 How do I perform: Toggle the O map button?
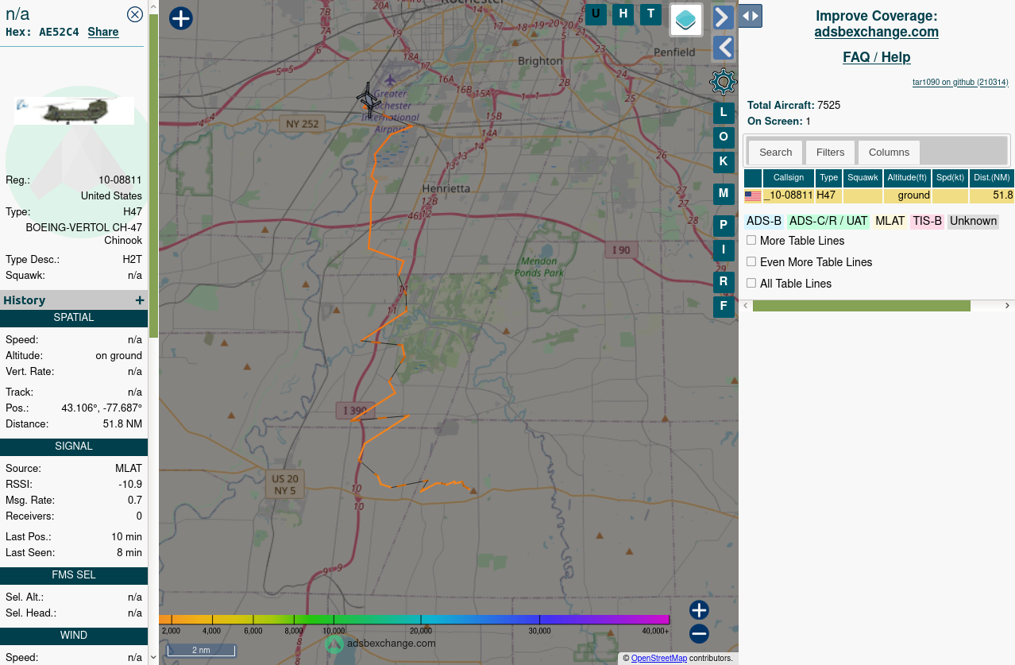[724, 137]
